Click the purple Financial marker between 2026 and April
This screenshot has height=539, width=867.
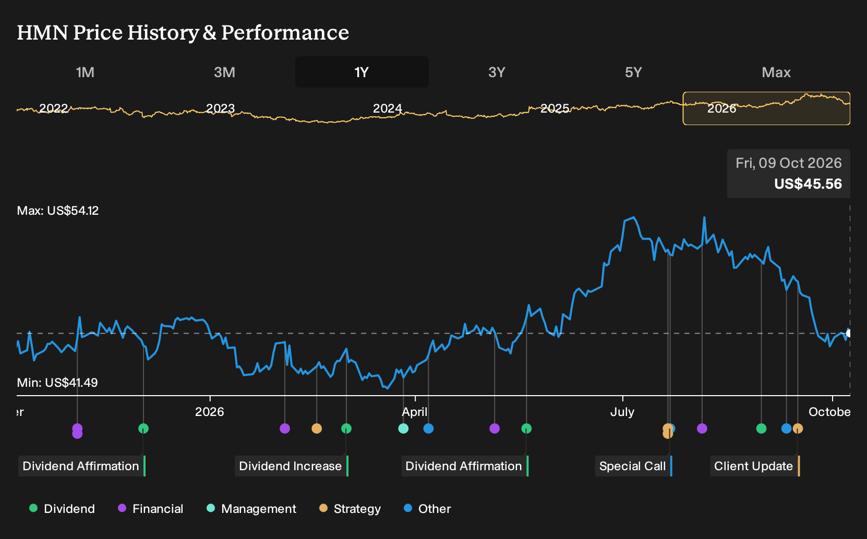point(285,428)
